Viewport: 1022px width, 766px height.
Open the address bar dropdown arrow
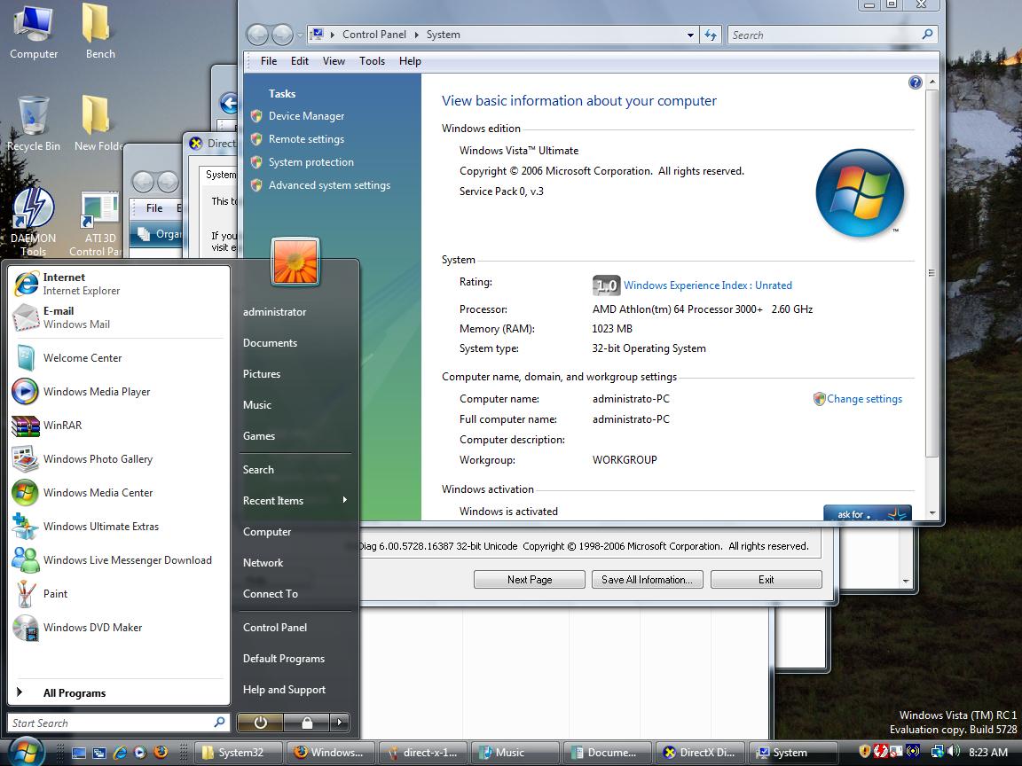690,35
